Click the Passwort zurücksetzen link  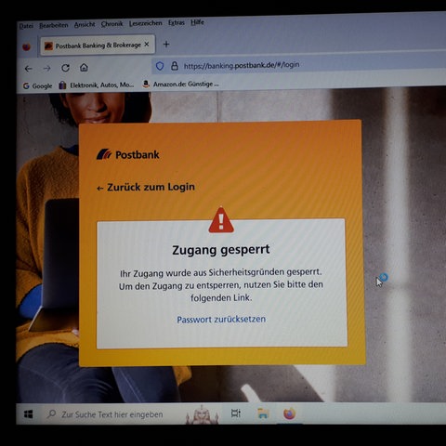pos(221,320)
